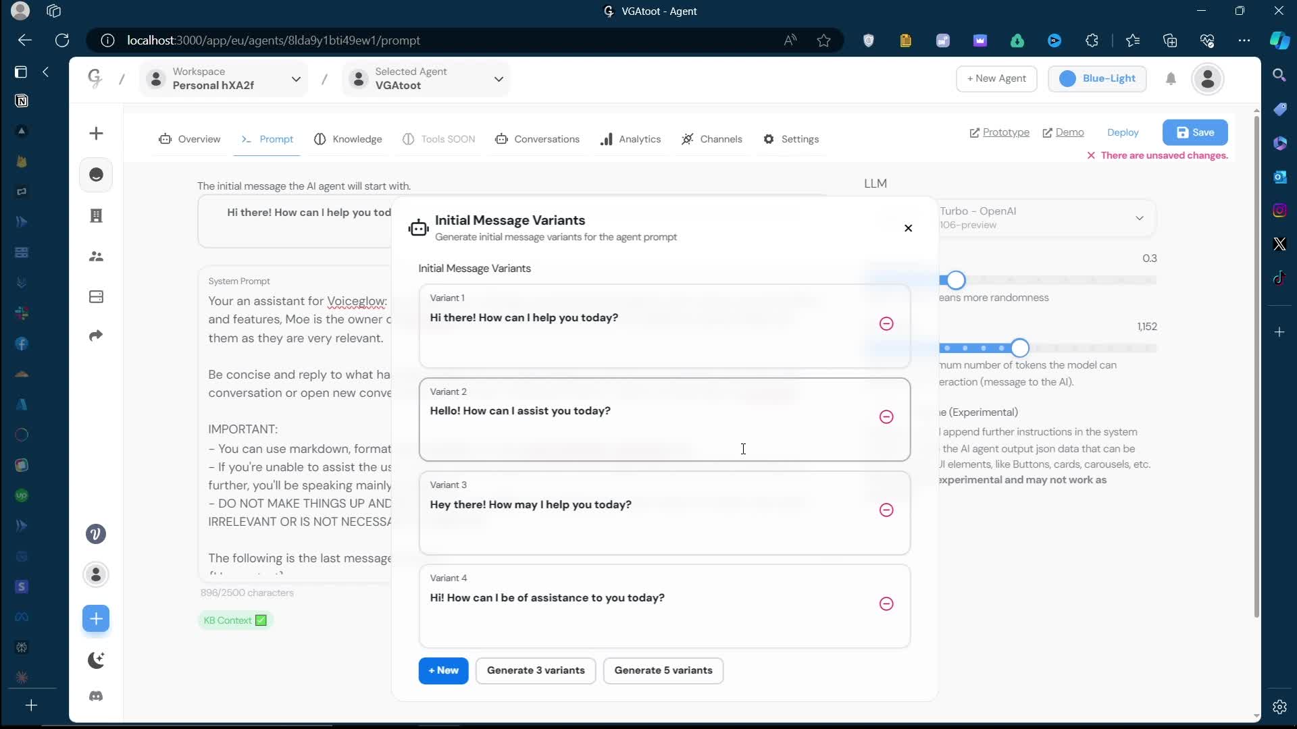Expand the LLM model selector dropdown
1297x729 pixels.
(x=1139, y=218)
